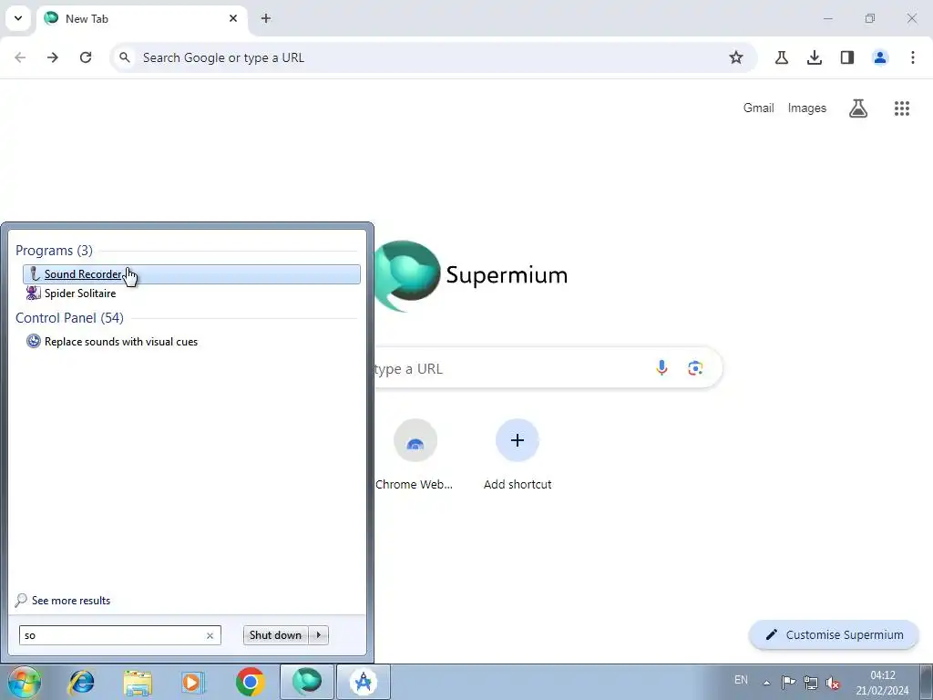Image resolution: width=933 pixels, height=700 pixels.
Task: Search by image with lens icon
Action: pos(695,368)
